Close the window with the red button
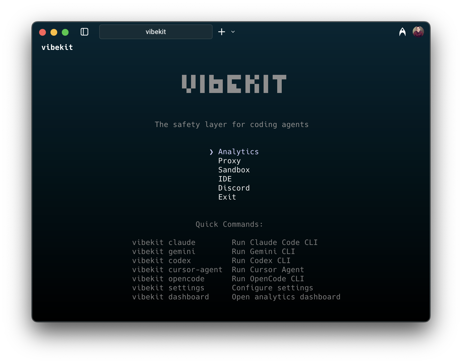This screenshot has width=462, height=364. pyautogui.click(x=43, y=32)
